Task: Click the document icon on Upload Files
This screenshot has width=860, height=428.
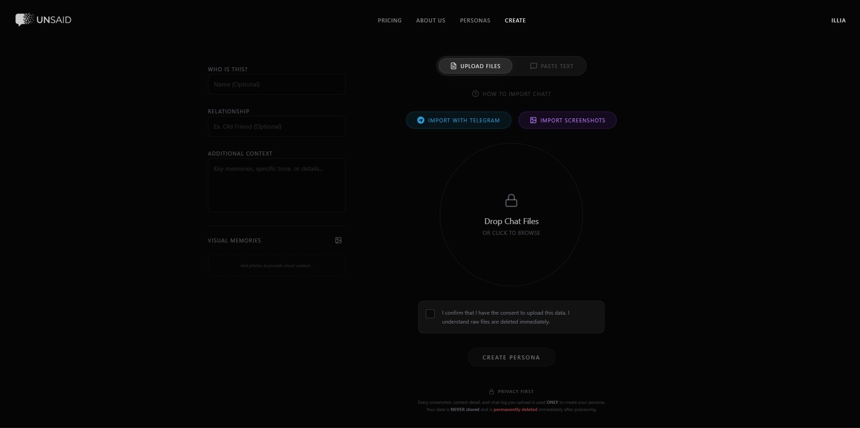Action: coord(454,66)
